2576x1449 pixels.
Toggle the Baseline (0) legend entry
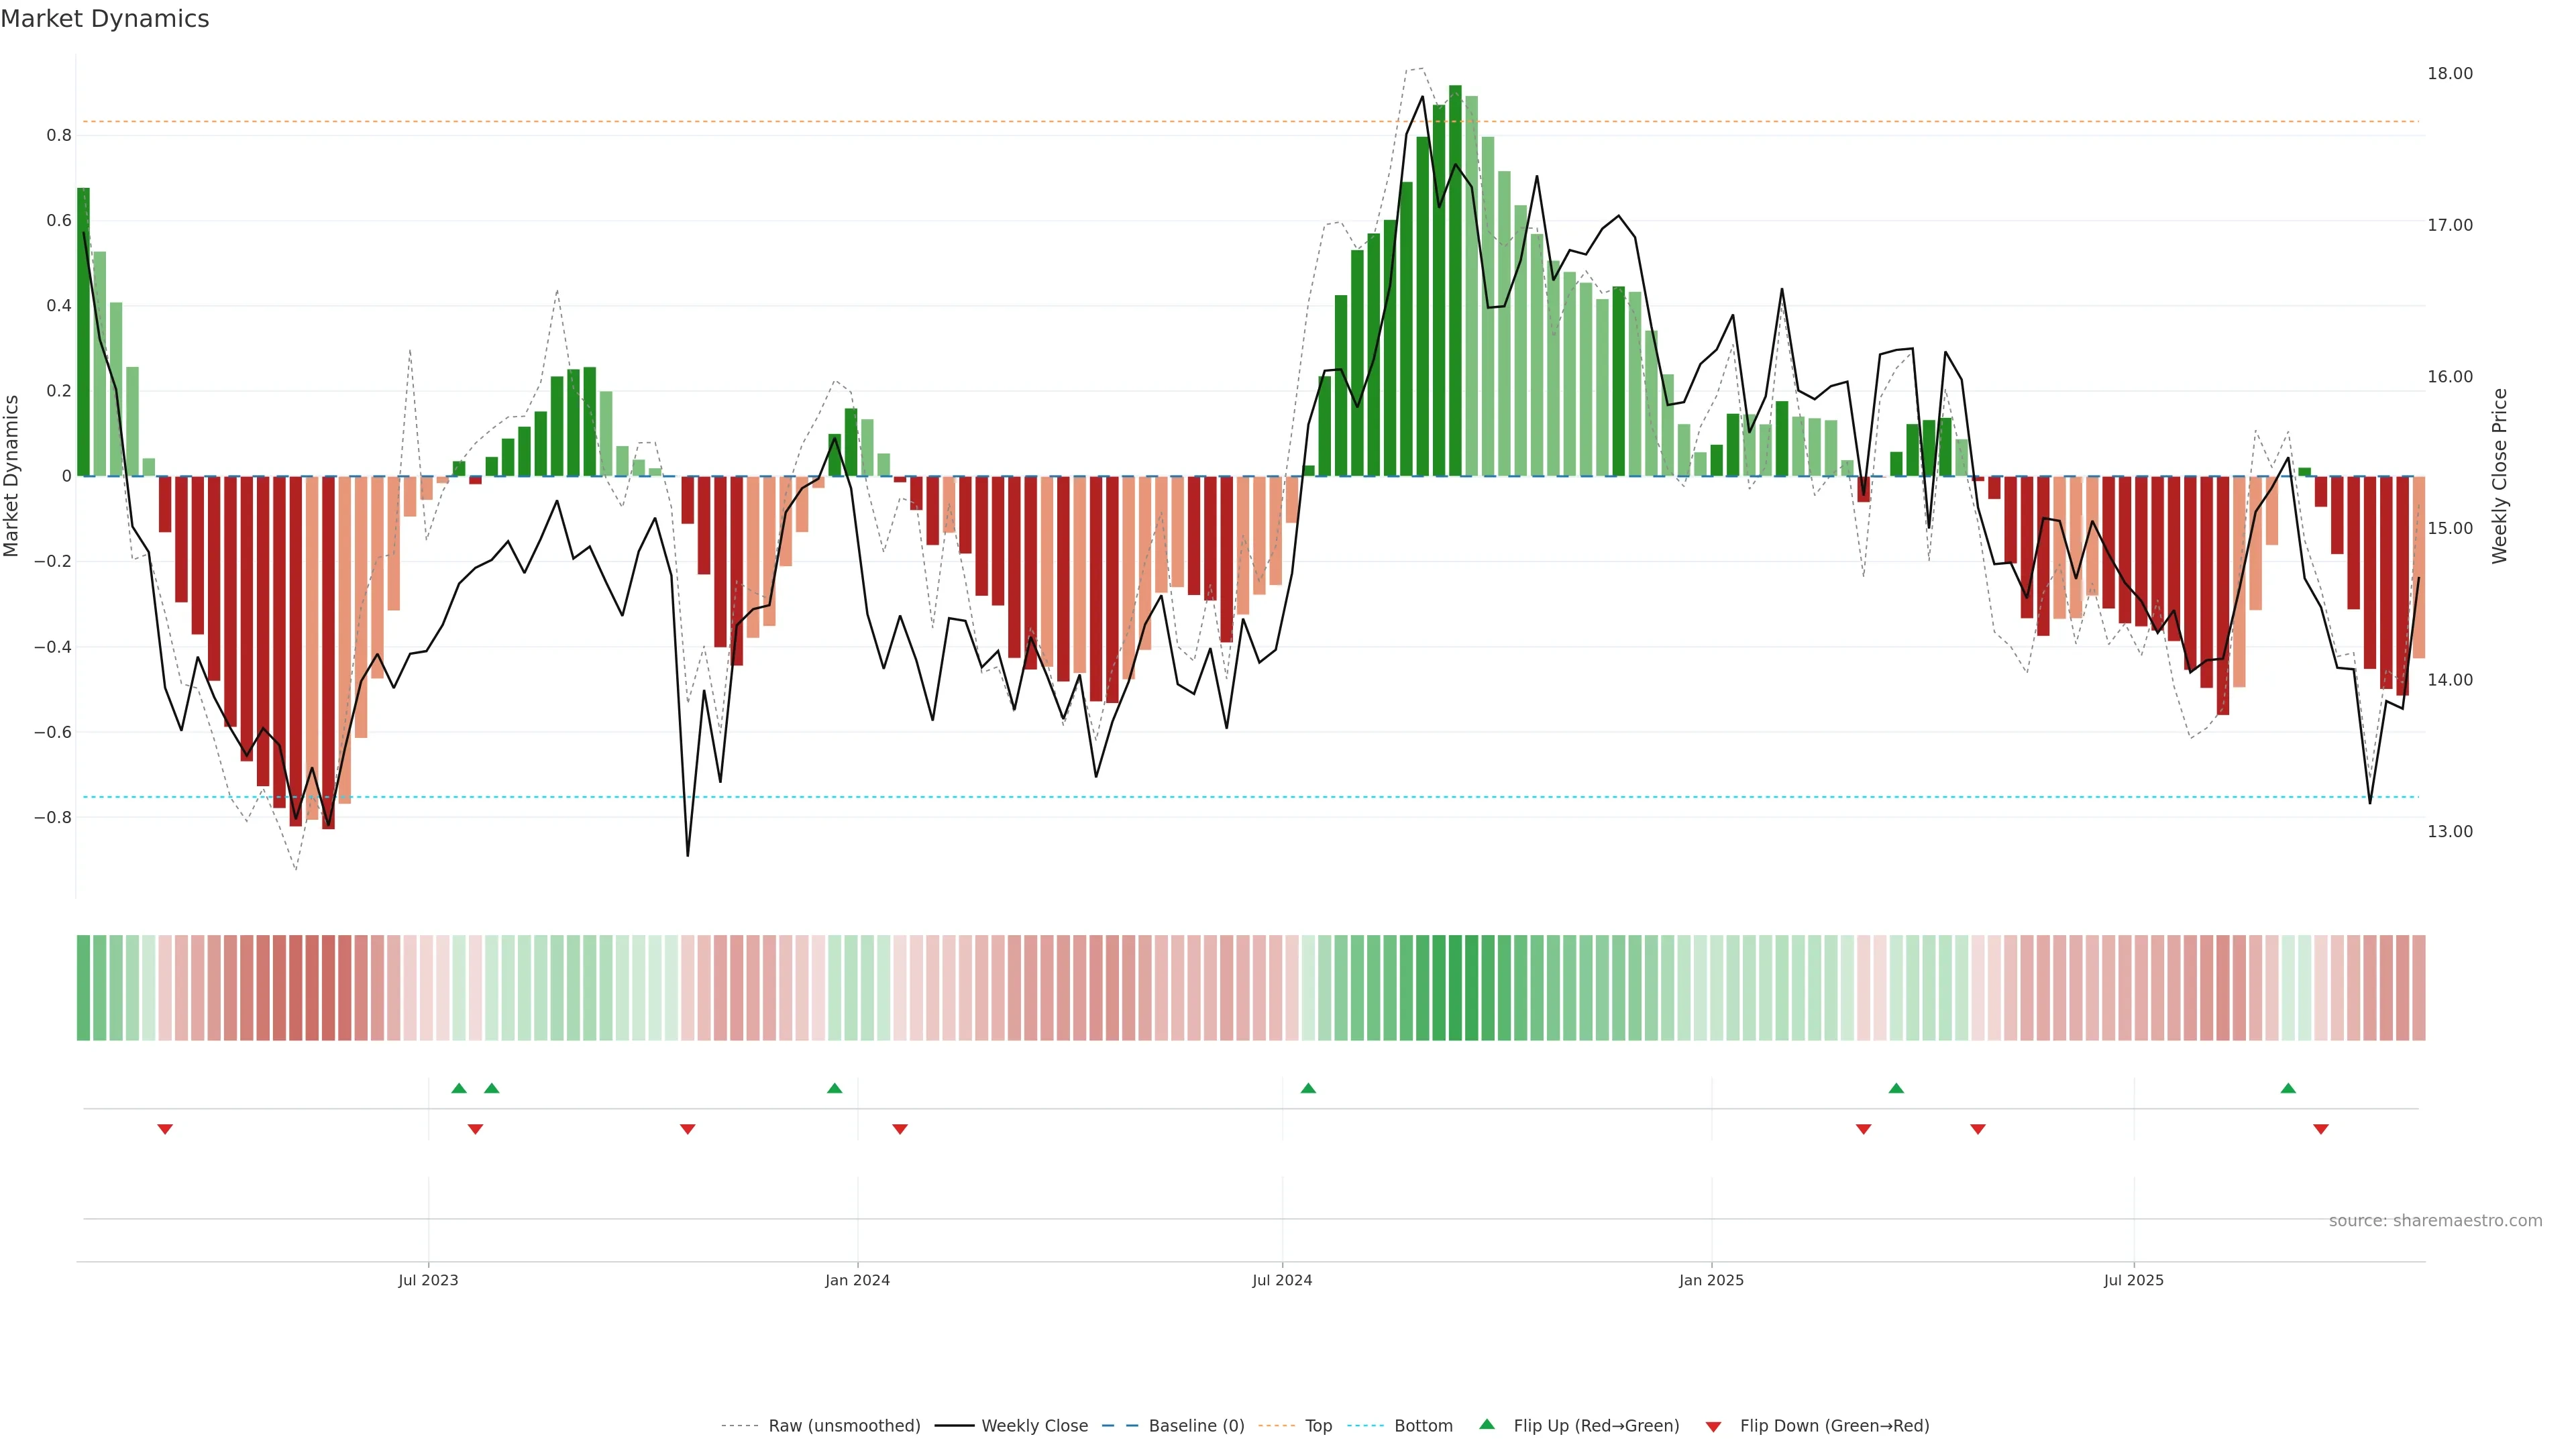tap(1196, 1426)
